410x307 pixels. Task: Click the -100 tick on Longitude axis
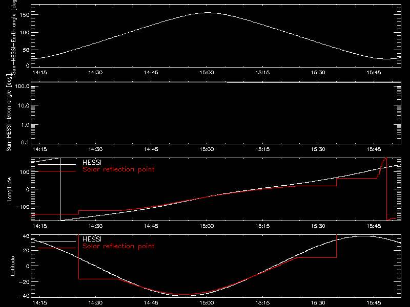coord(23,207)
